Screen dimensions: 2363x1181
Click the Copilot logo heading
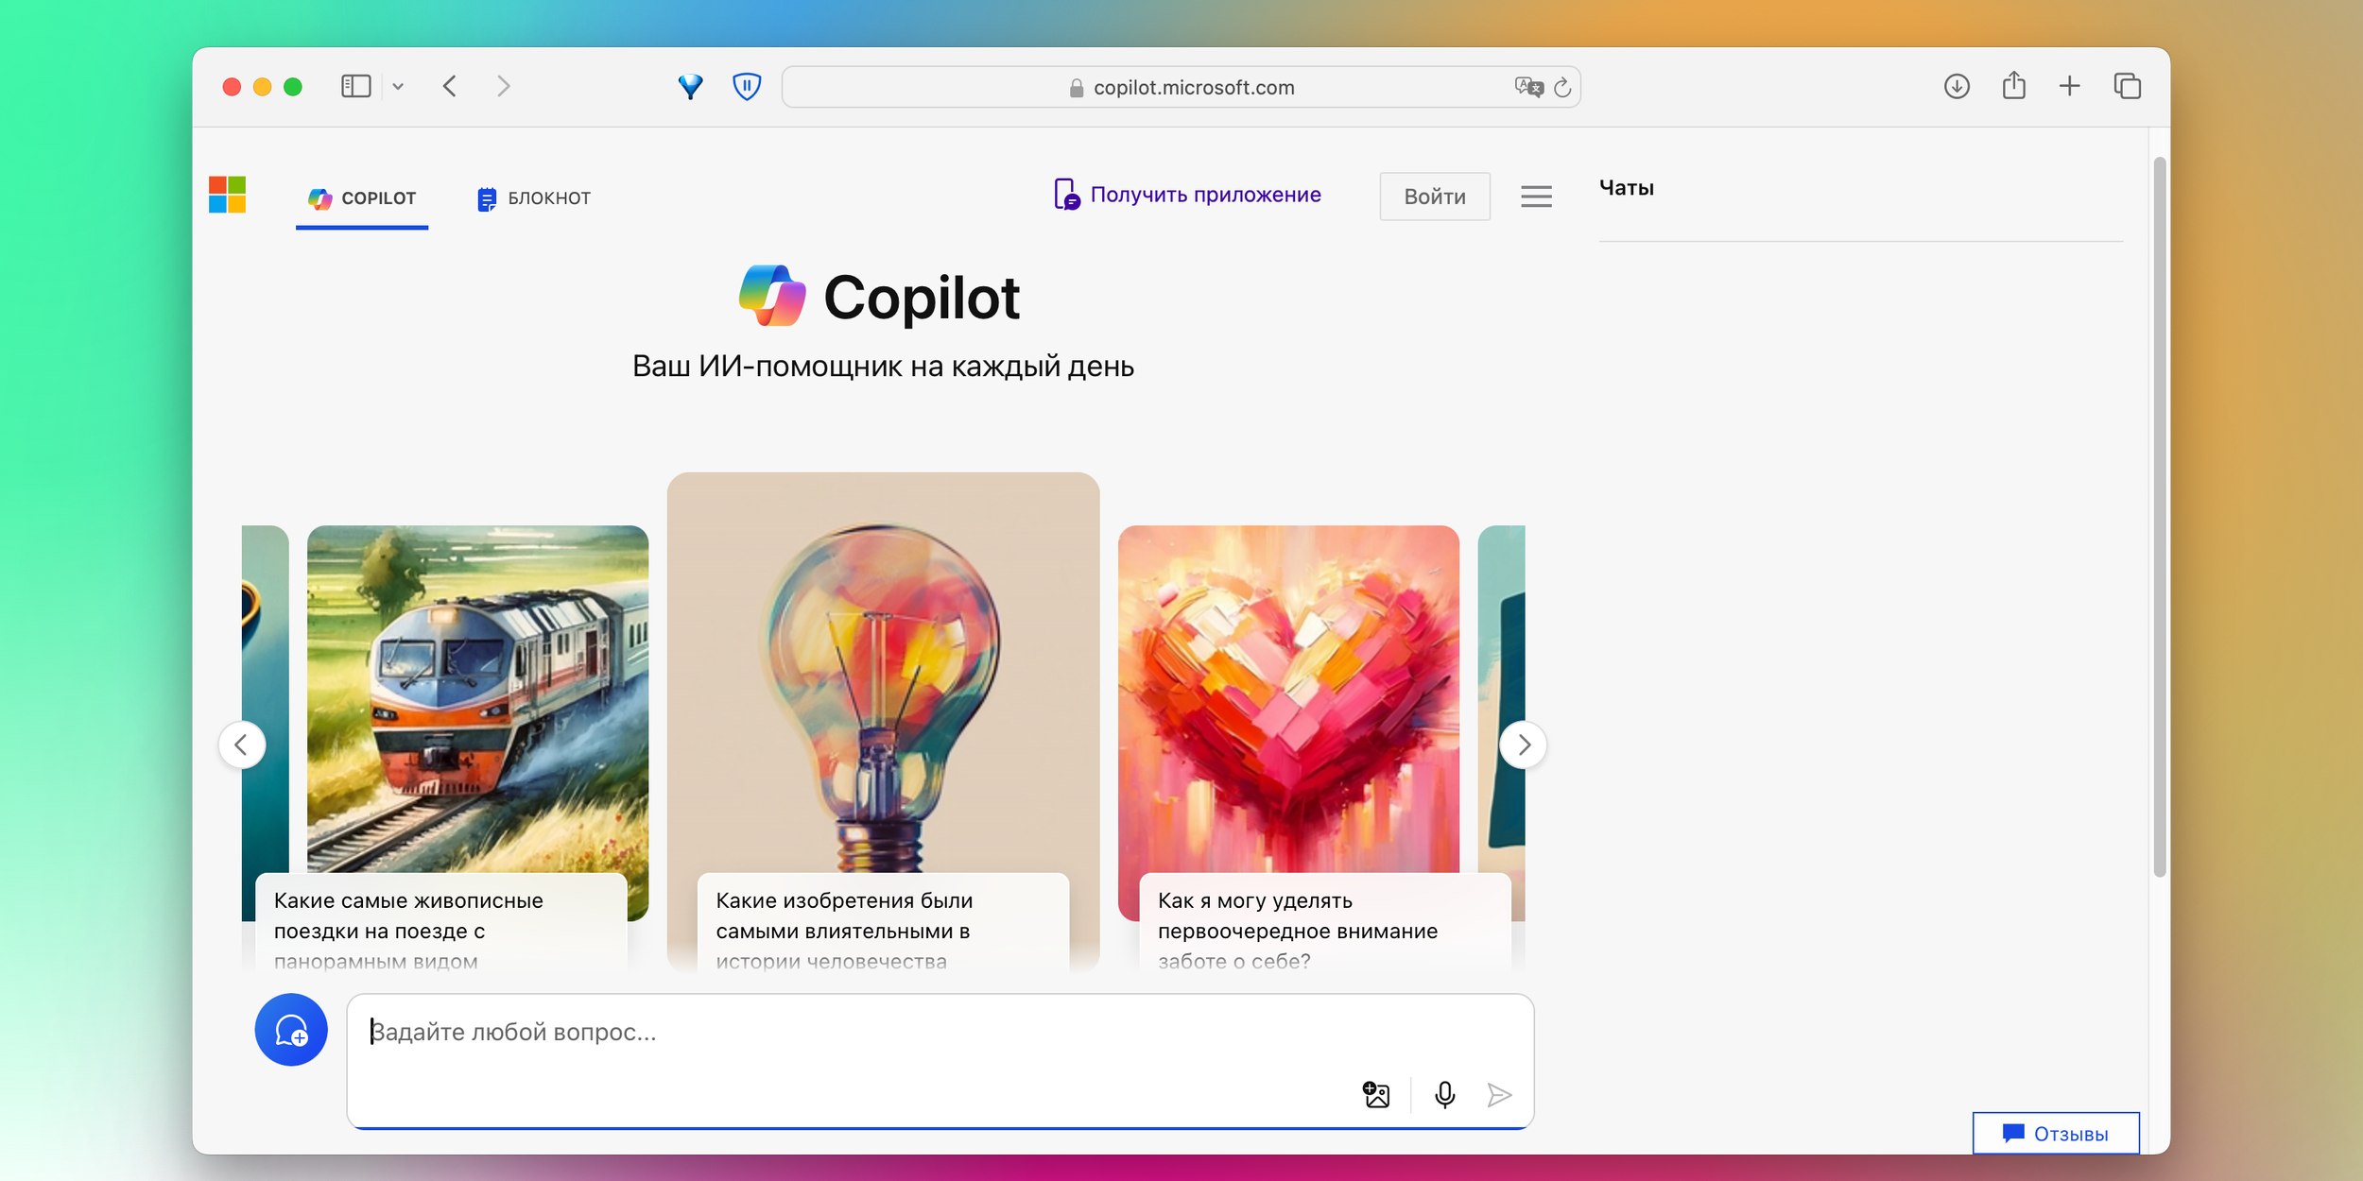(879, 297)
